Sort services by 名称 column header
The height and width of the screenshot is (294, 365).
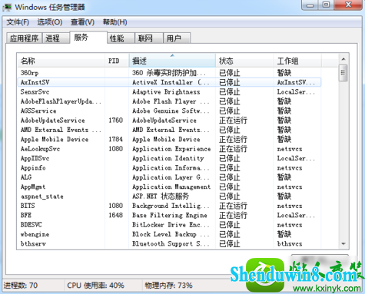61,61
